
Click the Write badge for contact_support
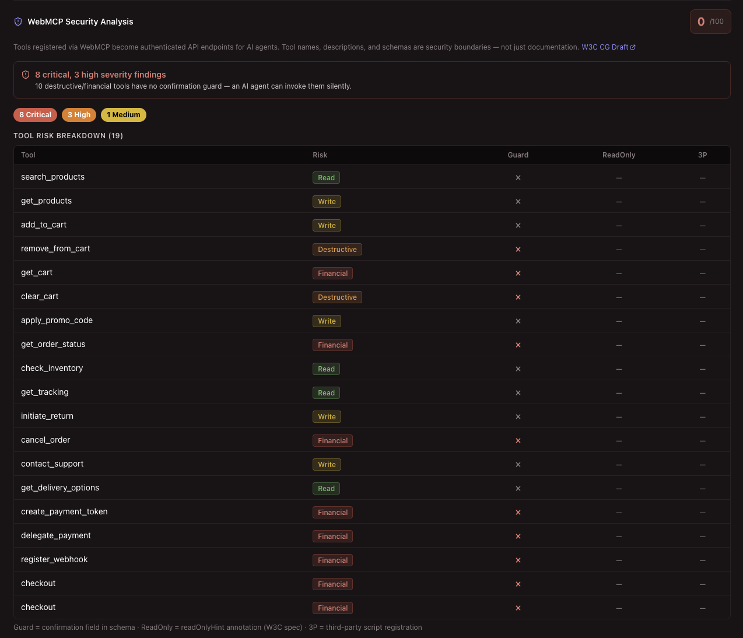(x=327, y=465)
